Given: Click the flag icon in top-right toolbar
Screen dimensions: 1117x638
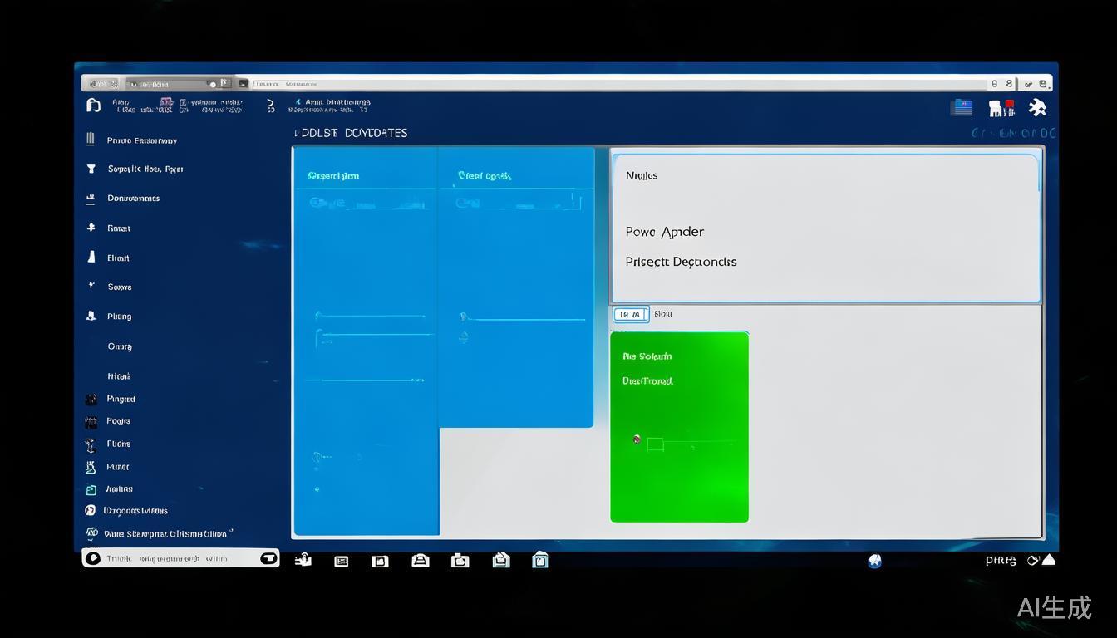Looking at the screenshot, I should pos(962,107).
